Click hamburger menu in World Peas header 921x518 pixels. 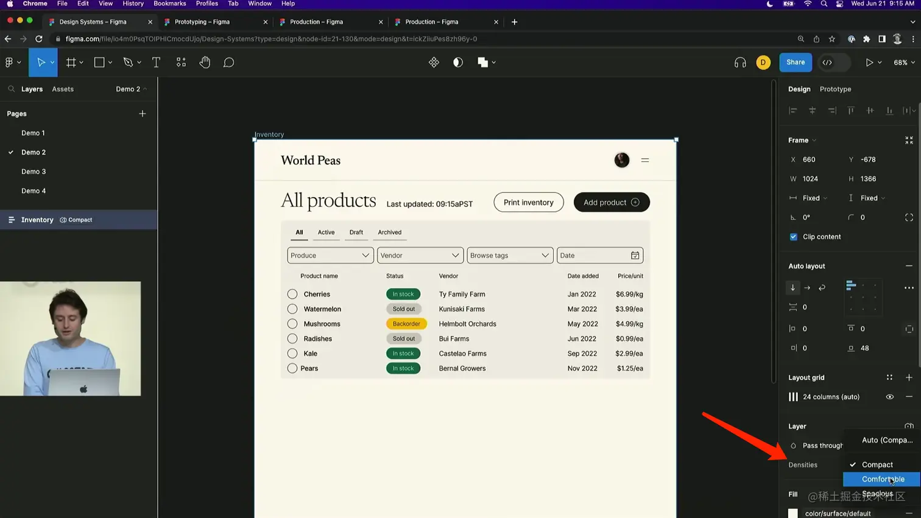pos(645,160)
